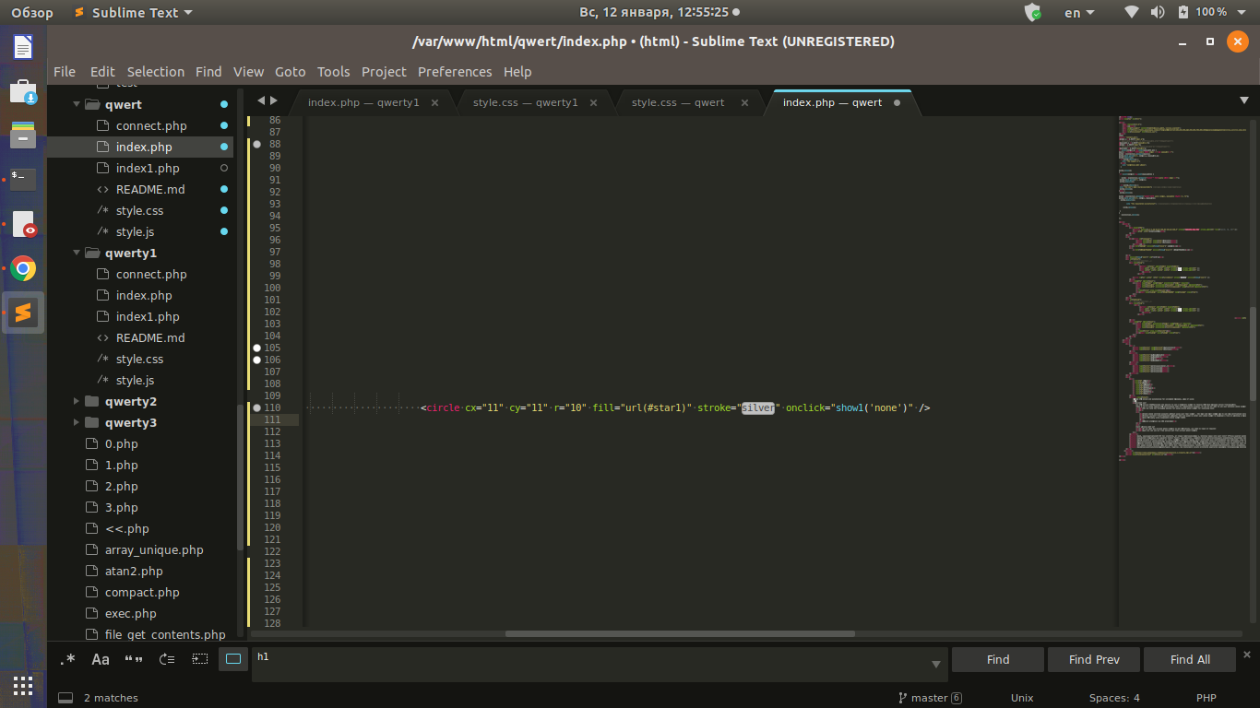Image resolution: width=1260 pixels, height=708 pixels.
Task: Open the Goto menu
Action: pos(290,72)
